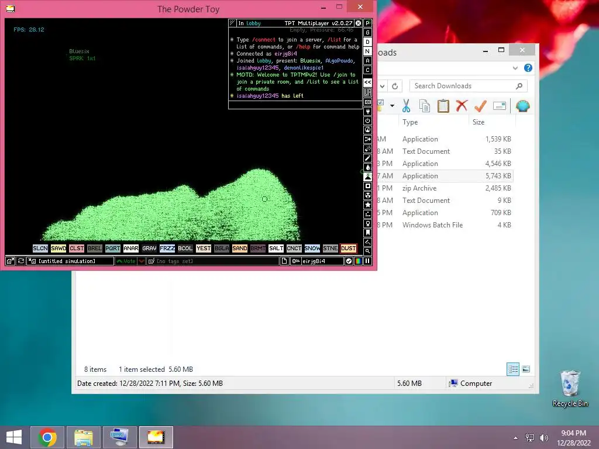Viewport: 599px width, 449px height.
Task: Click the Delete red X icon in Explorer
Action: (x=462, y=105)
